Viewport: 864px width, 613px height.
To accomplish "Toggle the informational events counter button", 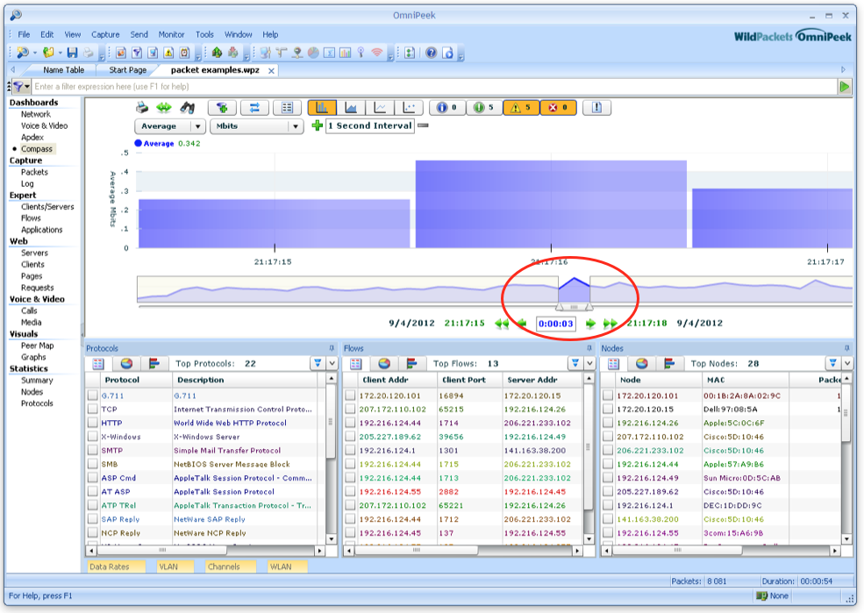I will point(447,107).
